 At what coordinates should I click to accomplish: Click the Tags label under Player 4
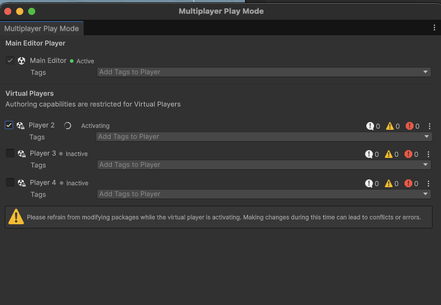point(38,194)
